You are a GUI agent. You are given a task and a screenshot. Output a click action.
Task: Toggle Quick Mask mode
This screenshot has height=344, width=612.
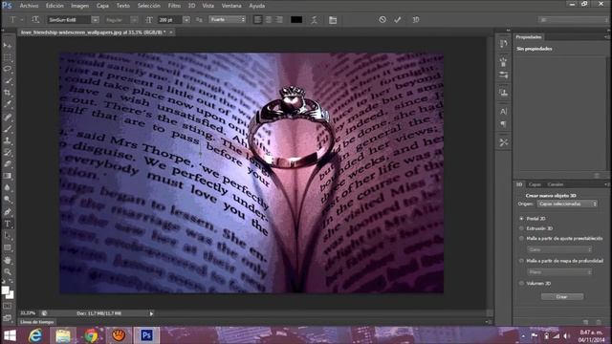click(8, 306)
